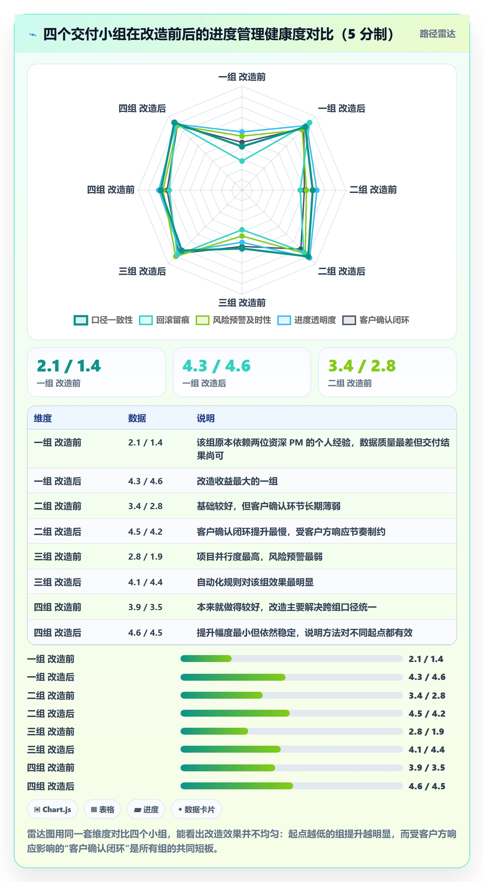
Task: Open the 4.3 / 4.6 data card
Action: click(242, 372)
